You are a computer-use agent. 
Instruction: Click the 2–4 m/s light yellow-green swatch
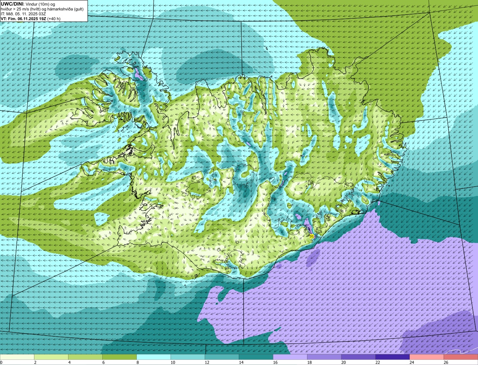click(x=51, y=357)
